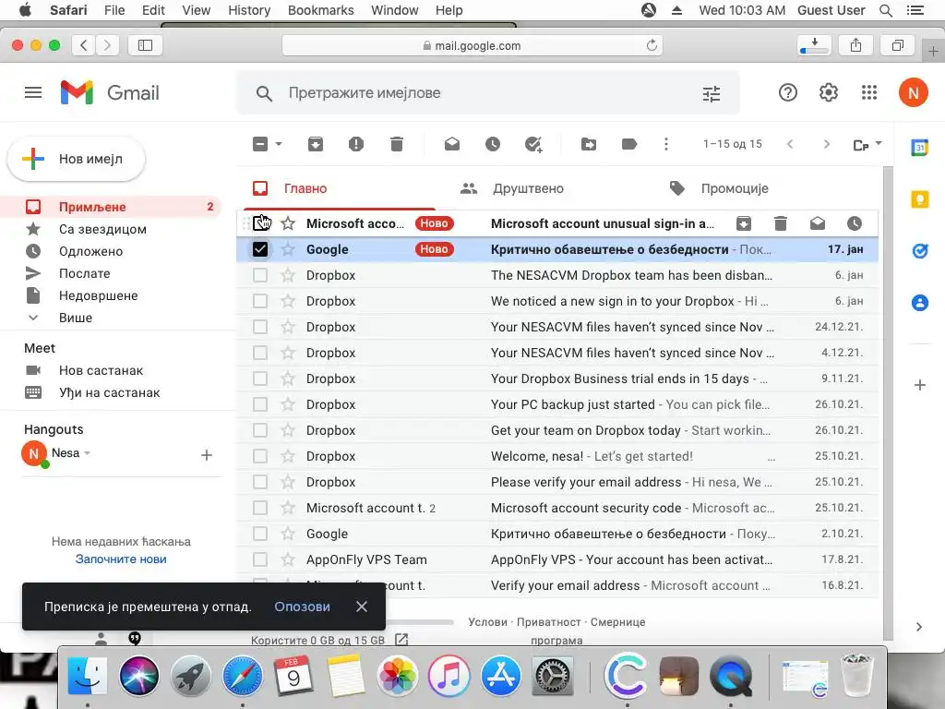Screen dimensions: 945x709
Task: Open the Gmail support help icon
Action: tap(788, 92)
